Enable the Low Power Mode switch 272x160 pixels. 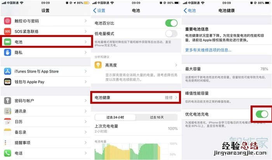click(x=171, y=34)
